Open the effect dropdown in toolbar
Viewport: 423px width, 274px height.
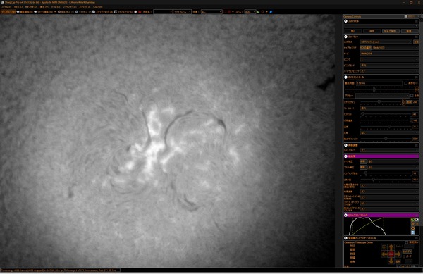click(211, 12)
